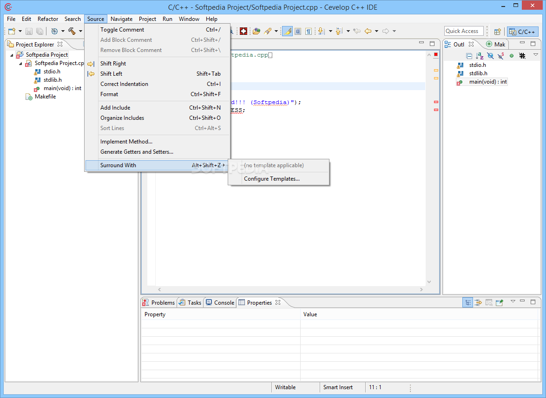Open the build configuration dropdown arrow
Screen dimensions: 546x398
pyautogui.click(x=63, y=31)
